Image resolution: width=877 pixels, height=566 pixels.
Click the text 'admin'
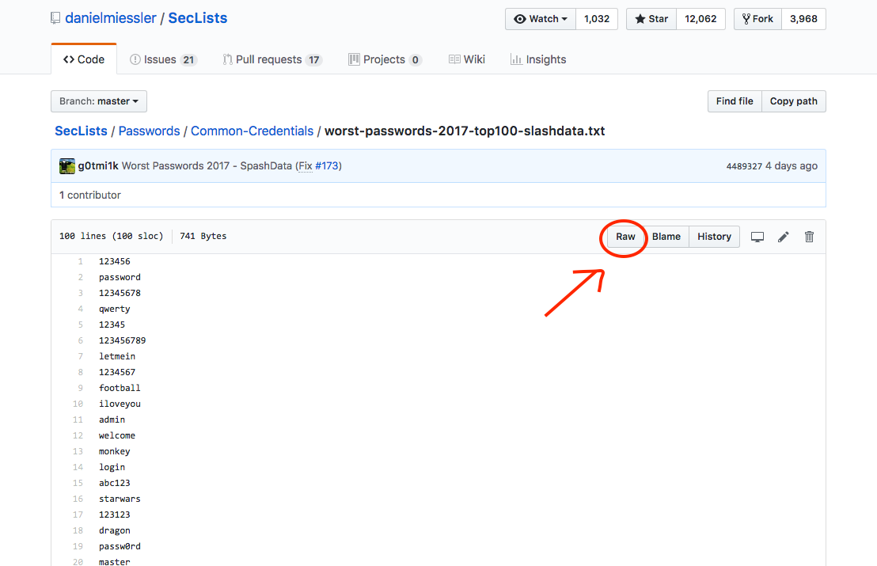point(112,420)
